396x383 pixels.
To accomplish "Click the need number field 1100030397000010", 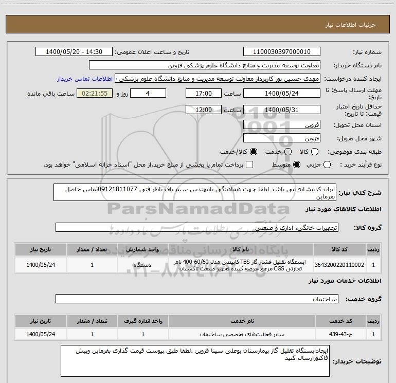I will click(282, 52).
